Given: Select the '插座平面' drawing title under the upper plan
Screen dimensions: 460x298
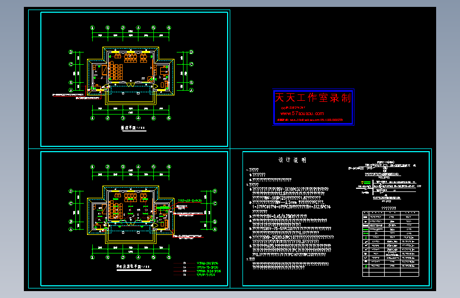Looking at the screenshot, I should click(133, 128).
